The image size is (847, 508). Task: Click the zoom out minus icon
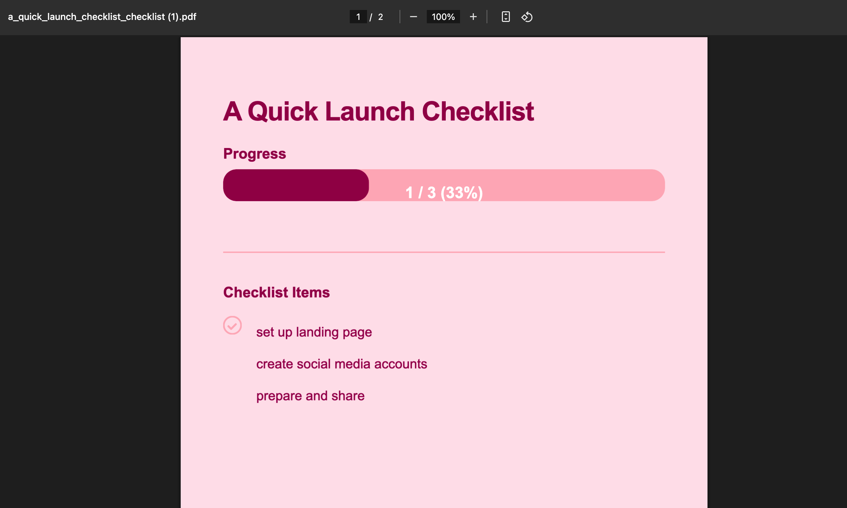click(413, 17)
